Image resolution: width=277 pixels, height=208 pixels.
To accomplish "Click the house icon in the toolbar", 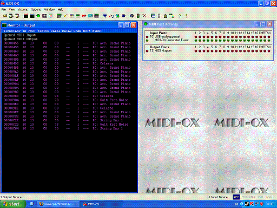I will (x=166, y=16).
